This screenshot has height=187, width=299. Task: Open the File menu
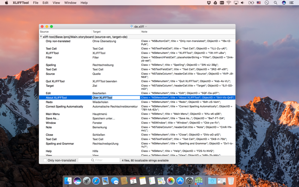[x=36, y=3]
